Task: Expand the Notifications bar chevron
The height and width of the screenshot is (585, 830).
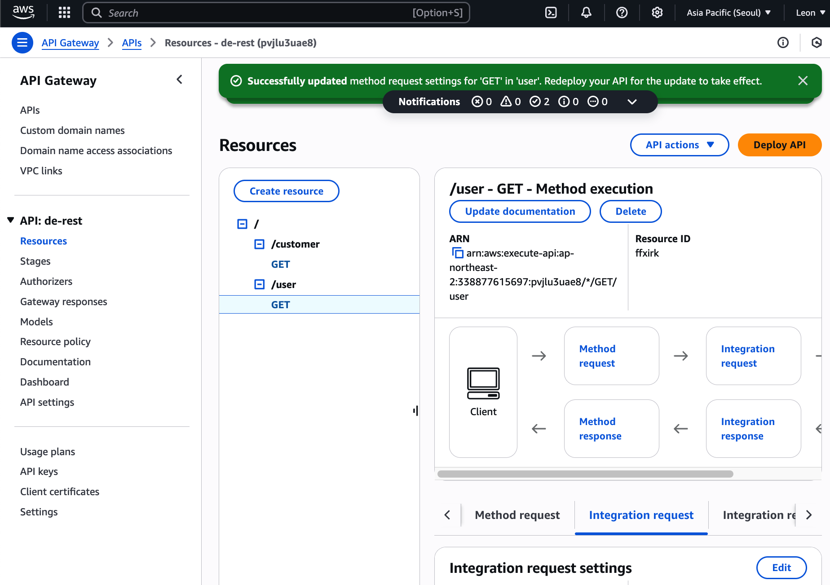Action: tap(632, 102)
